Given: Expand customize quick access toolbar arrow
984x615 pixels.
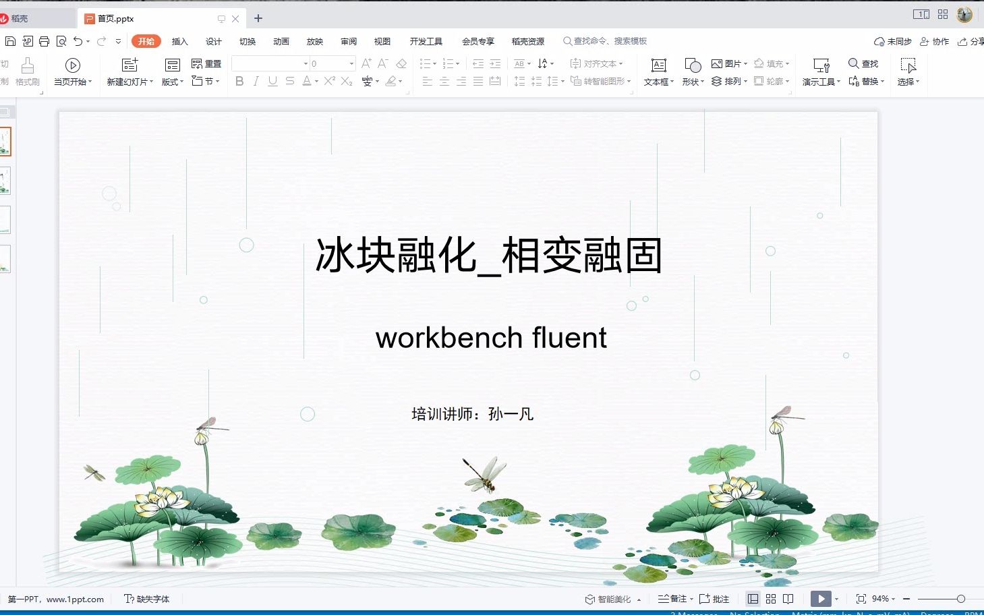Looking at the screenshot, I should pos(118,41).
